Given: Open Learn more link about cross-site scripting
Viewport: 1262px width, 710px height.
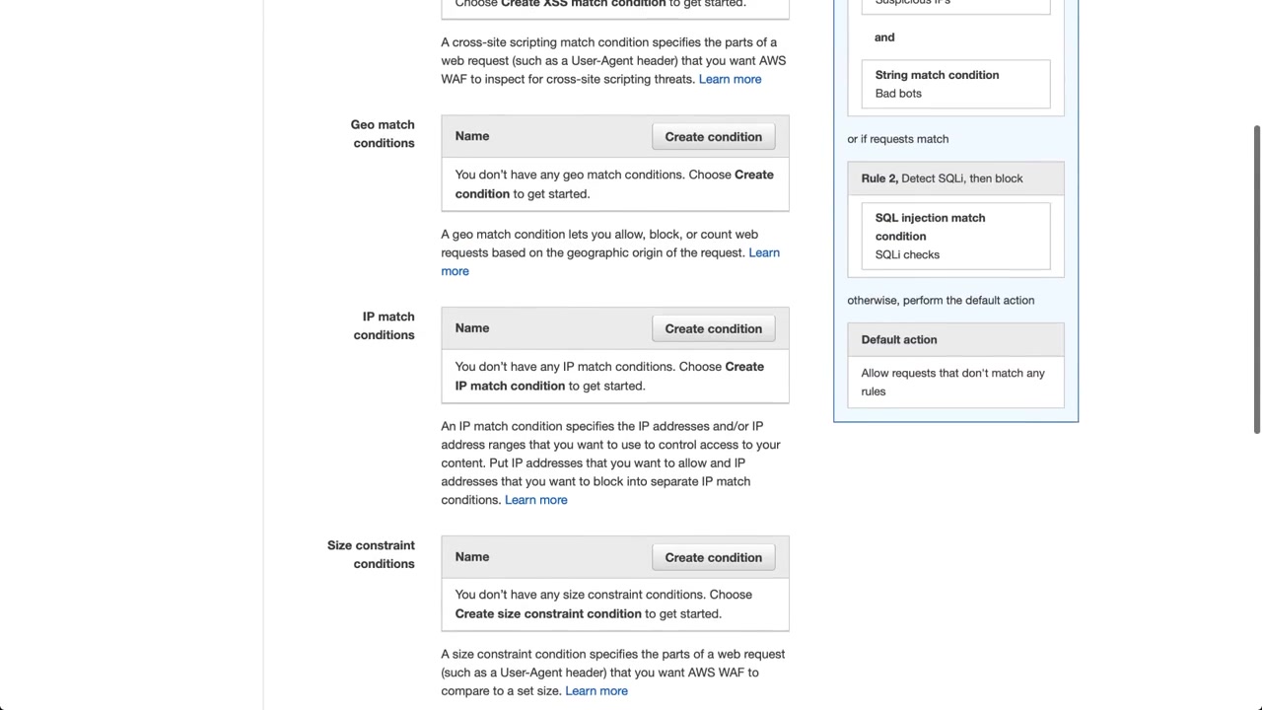Looking at the screenshot, I should tap(730, 79).
